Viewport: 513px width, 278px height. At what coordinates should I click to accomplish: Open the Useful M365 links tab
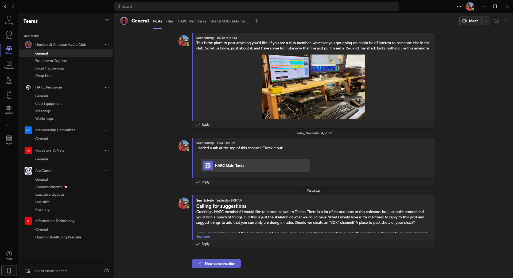pos(230,21)
